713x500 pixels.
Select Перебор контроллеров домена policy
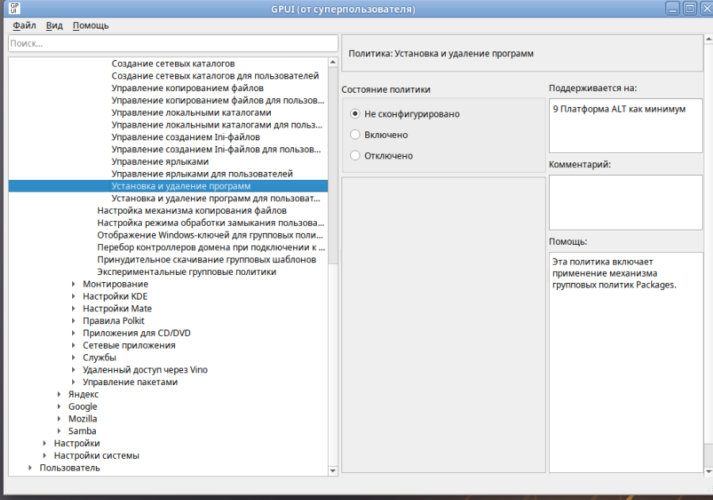coord(211,247)
